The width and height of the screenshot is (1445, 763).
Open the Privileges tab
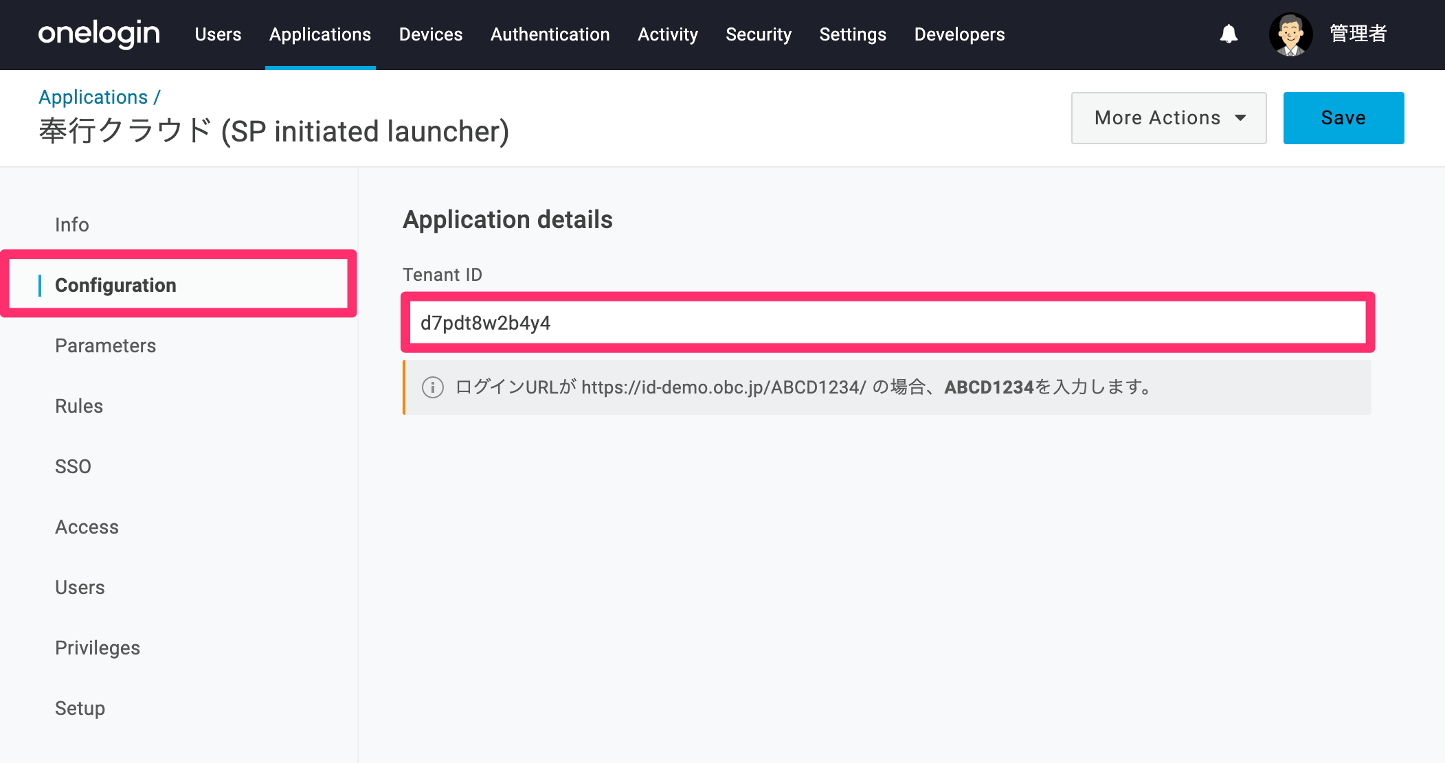click(98, 648)
